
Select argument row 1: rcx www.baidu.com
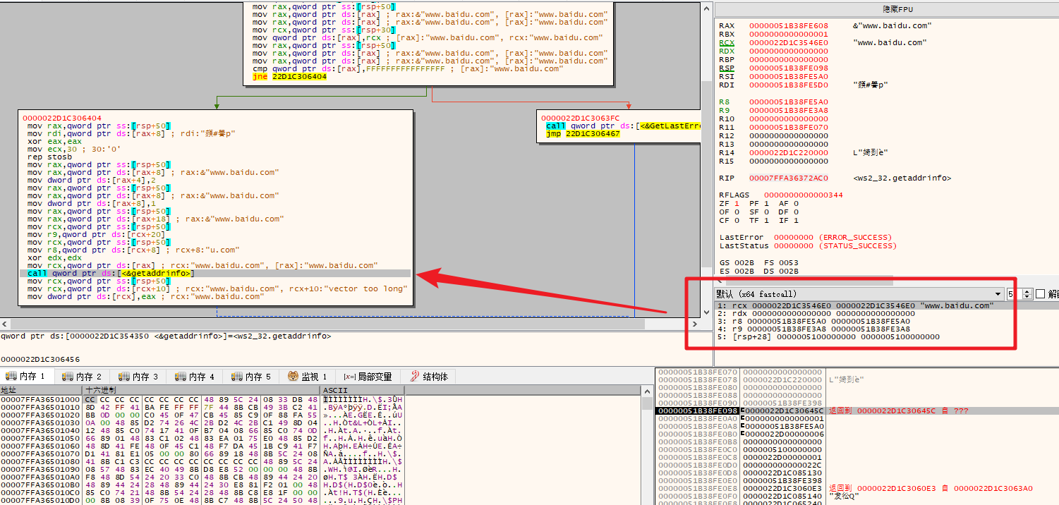pyautogui.click(x=887, y=305)
